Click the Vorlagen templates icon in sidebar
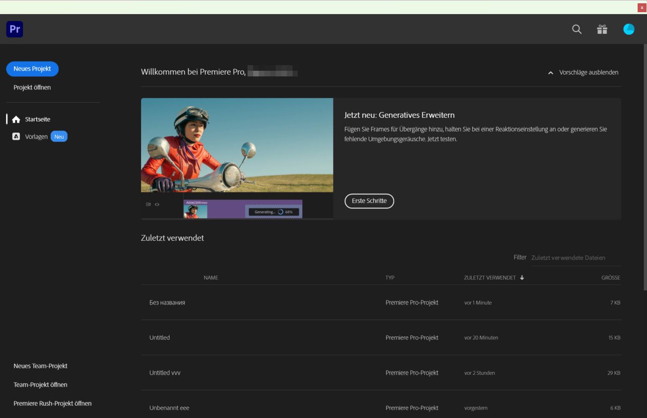 pos(15,136)
